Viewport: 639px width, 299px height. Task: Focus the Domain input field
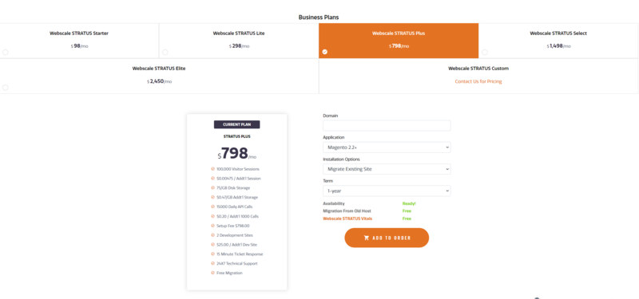[x=387, y=126]
